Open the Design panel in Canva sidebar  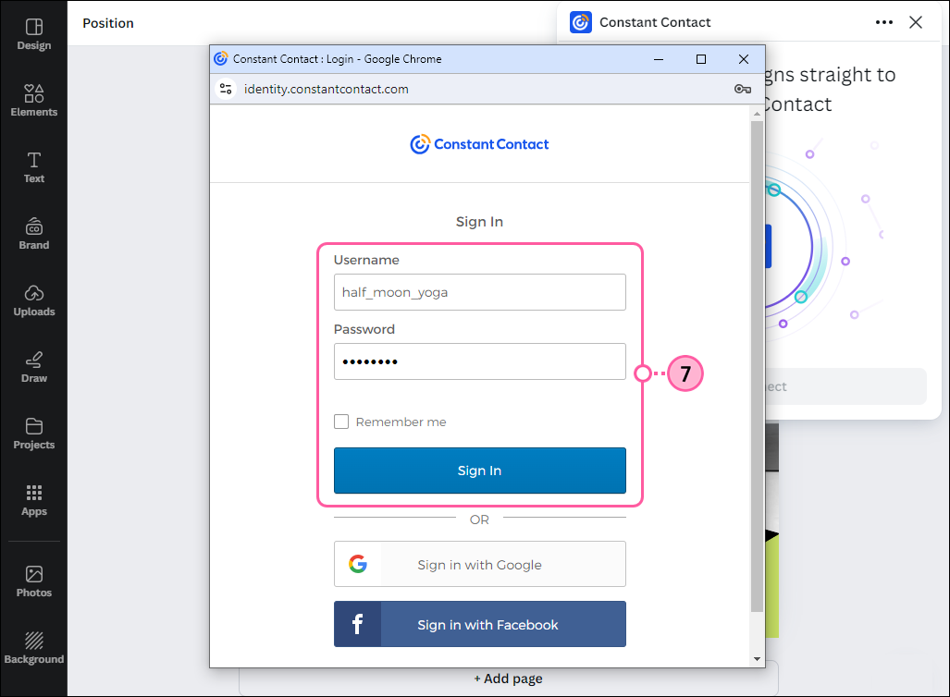[x=34, y=34]
